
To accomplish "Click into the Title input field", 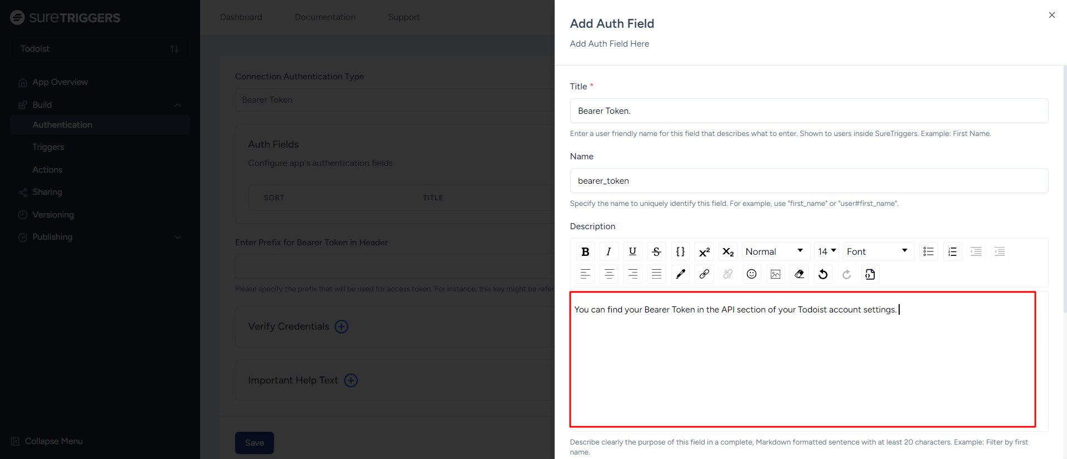I will coord(809,111).
